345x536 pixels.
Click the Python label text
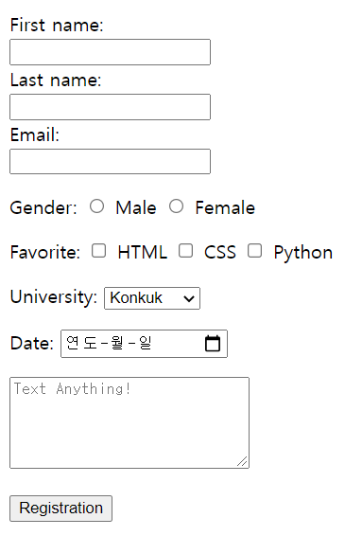tap(303, 253)
